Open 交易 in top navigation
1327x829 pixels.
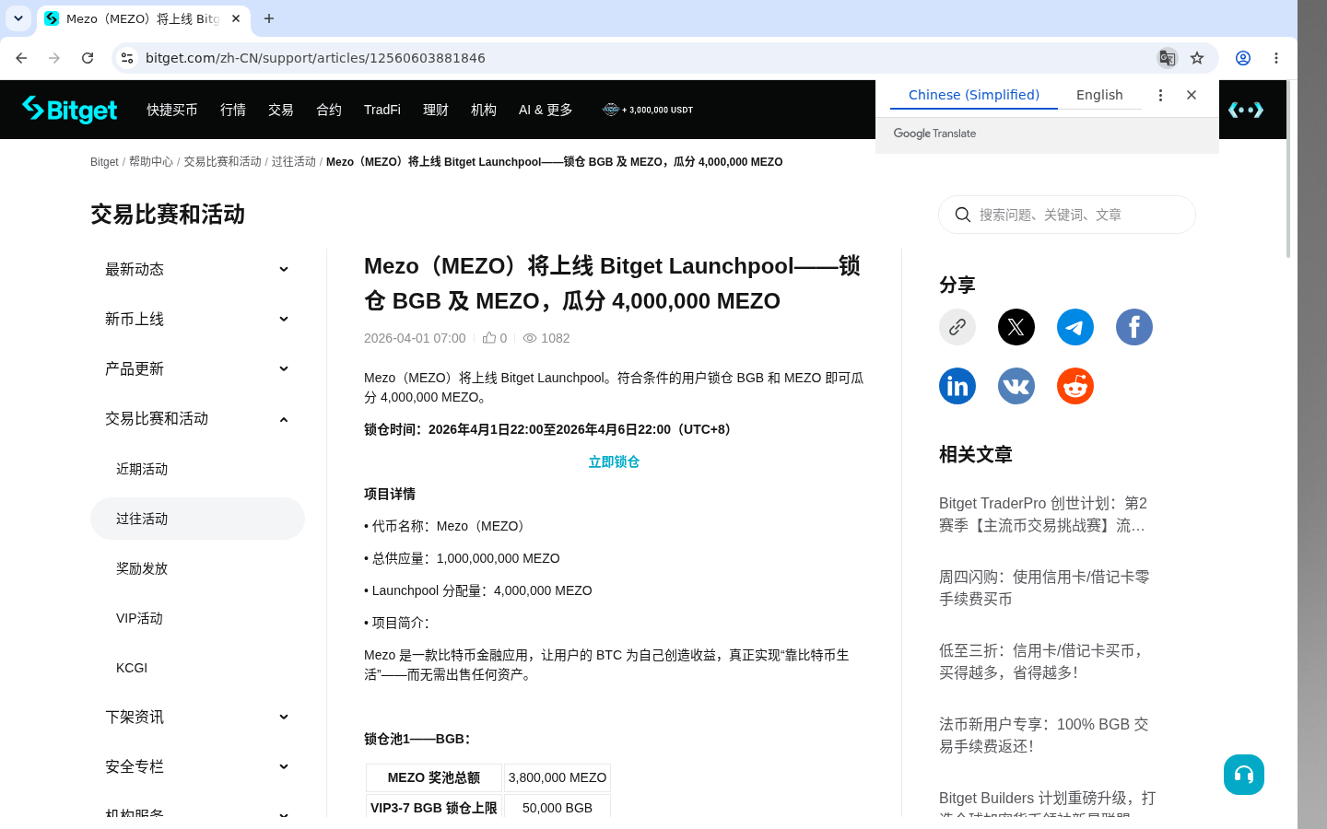point(281,110)
